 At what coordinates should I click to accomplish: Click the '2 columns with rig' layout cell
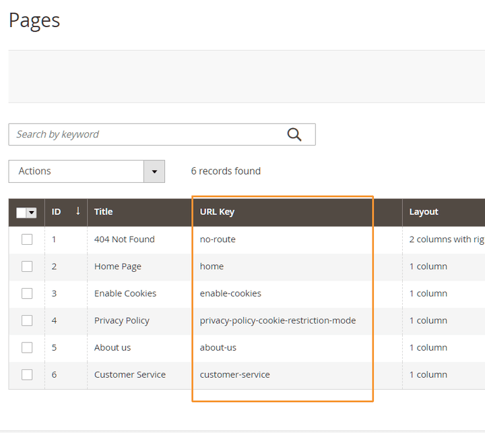pos(447,239)
